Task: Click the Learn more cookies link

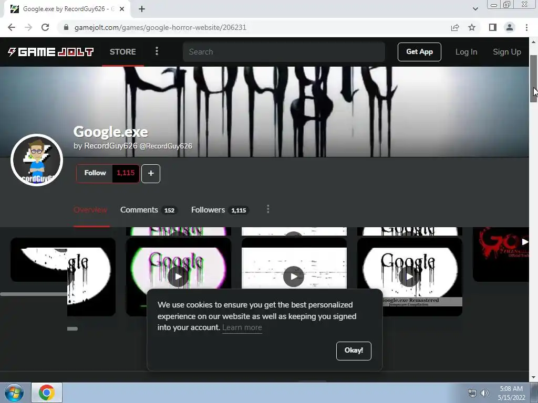Action: click(x=242, y=327)
